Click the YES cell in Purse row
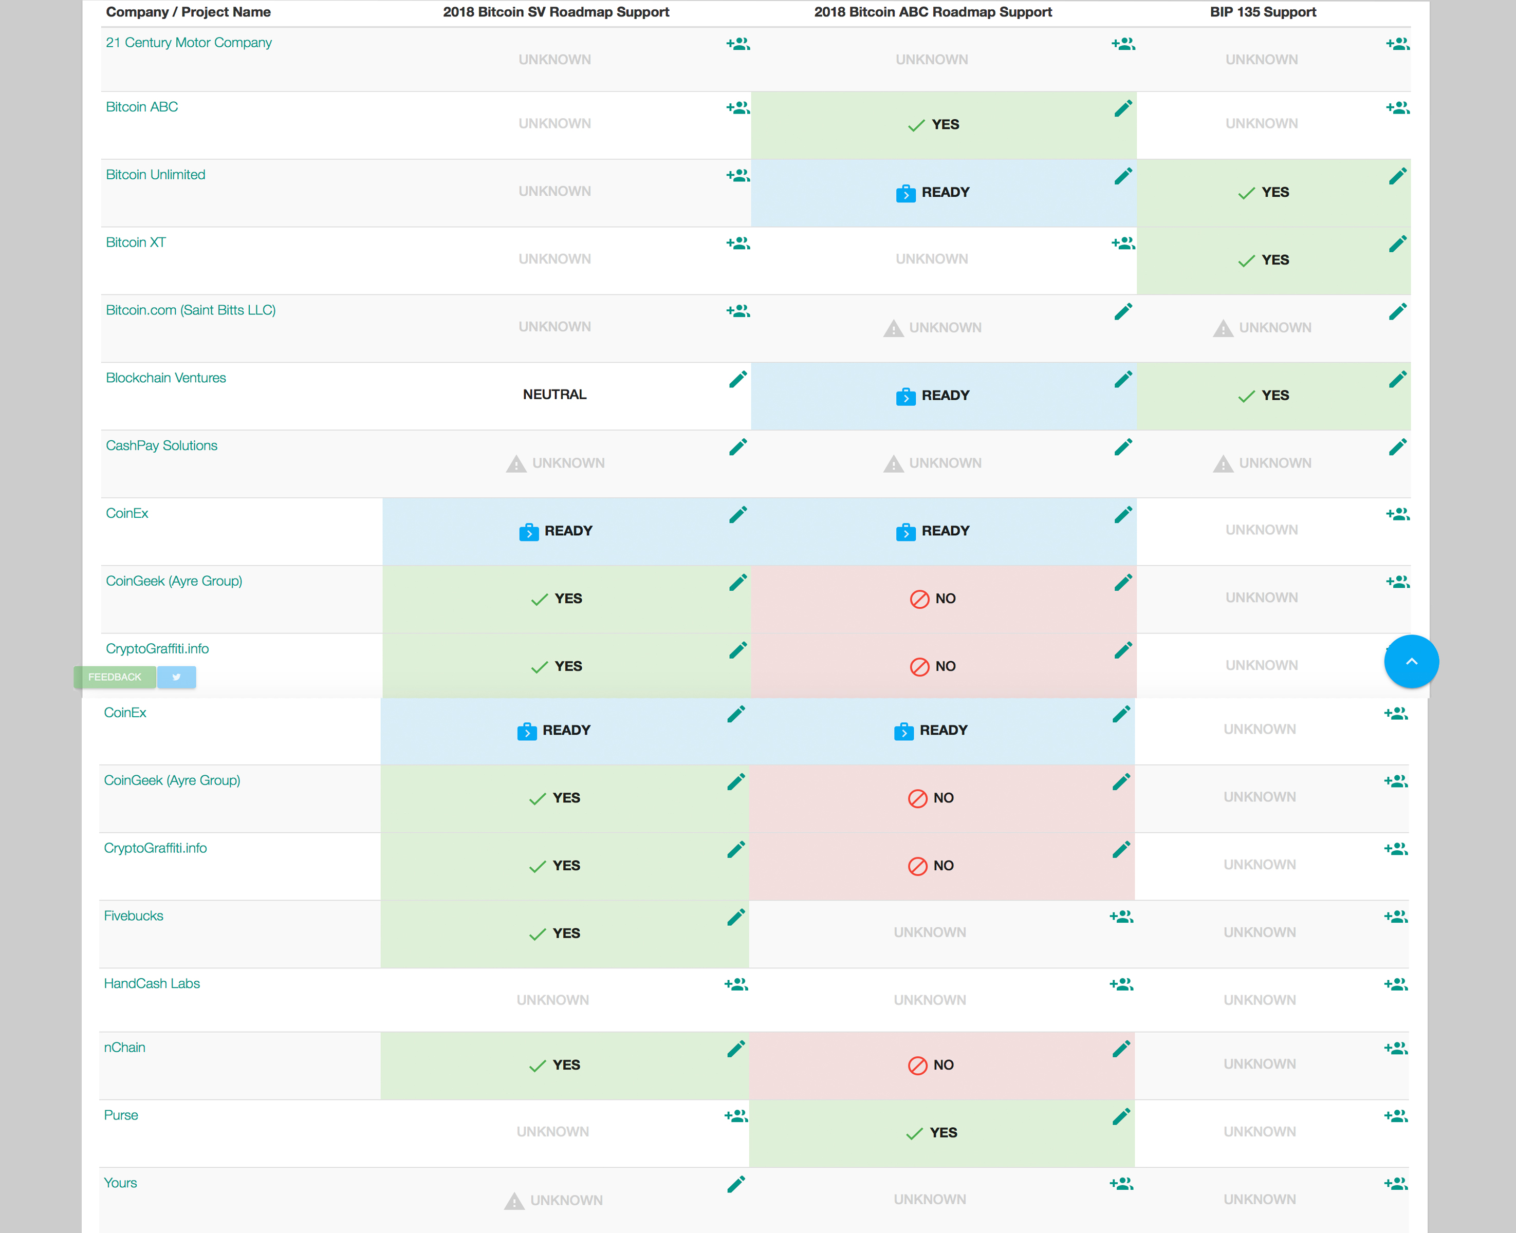1516x1233 pixels. 941,1133
